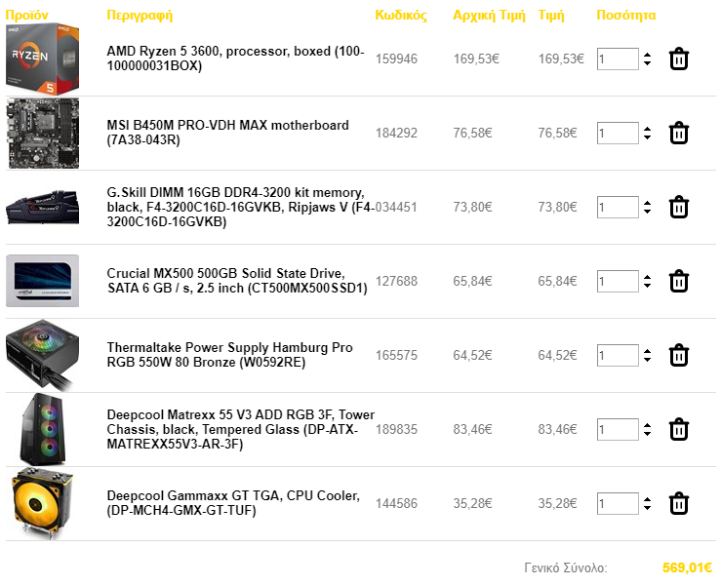Remove the Deepcool Matrexx 55 case

click(679, 429)
